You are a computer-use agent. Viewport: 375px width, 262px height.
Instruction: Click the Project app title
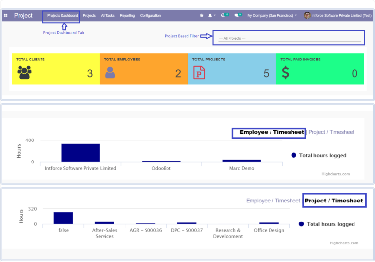pos(23,15)
